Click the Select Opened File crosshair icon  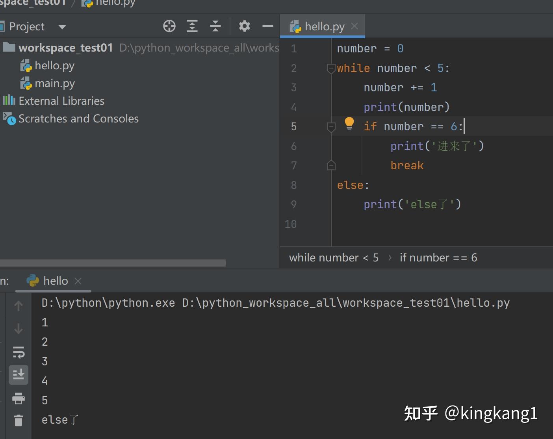click(169, 26)
